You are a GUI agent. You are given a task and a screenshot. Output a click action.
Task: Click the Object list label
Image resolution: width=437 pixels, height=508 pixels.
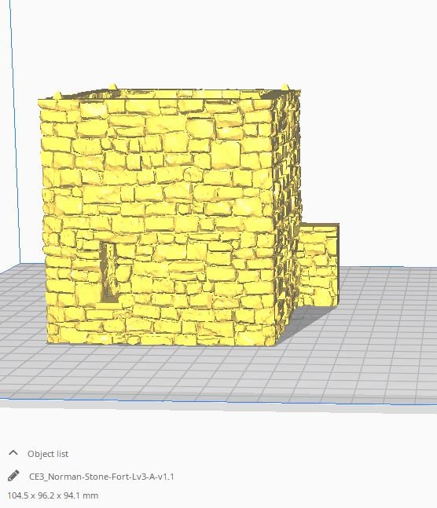(48, 454)
